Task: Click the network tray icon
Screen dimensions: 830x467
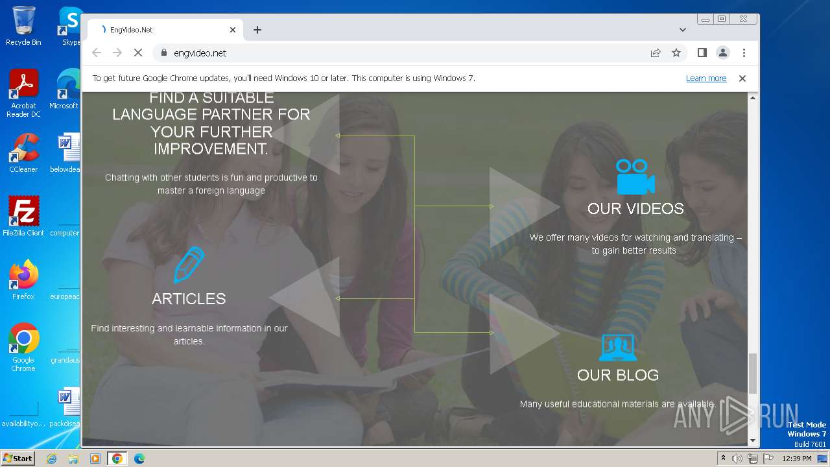Action: (x=752, y=459)
